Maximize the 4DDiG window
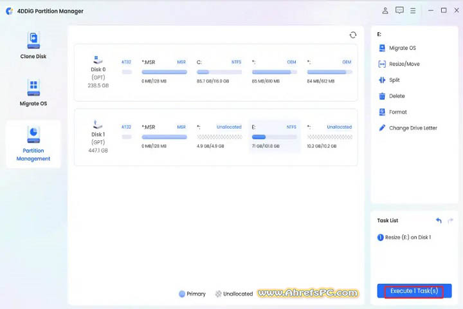Viewport: 463px width, 309px height. 444,11
